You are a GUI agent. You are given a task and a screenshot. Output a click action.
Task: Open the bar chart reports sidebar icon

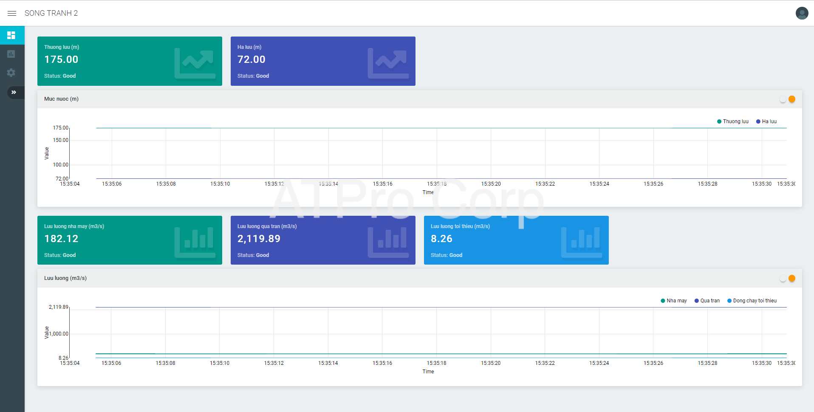point(11,54)
